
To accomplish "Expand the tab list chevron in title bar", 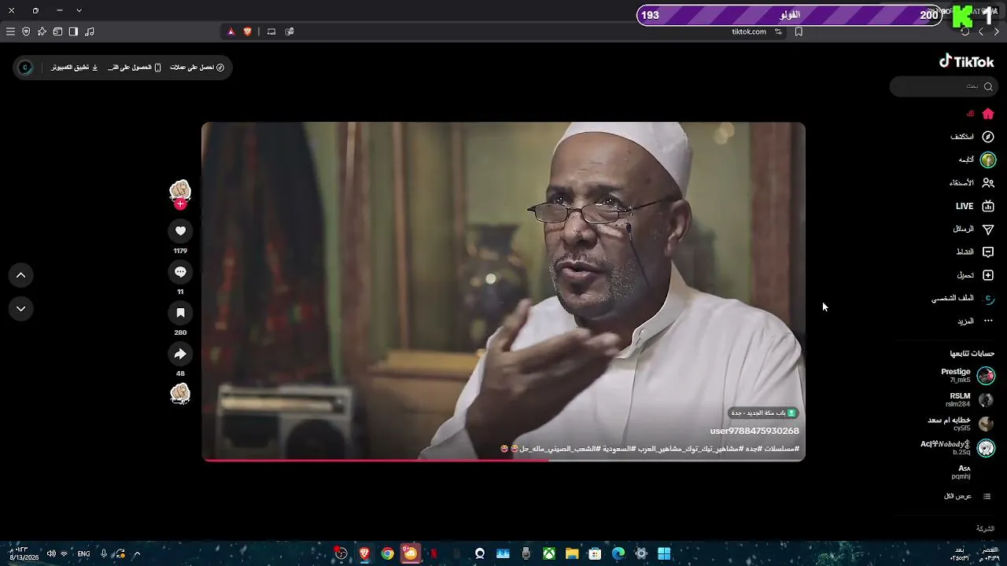I will click(x=79, y=10).
